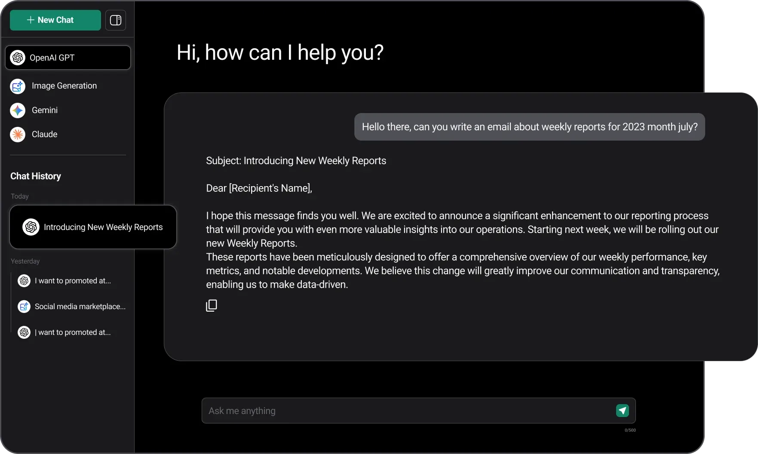Switch to the Gemini model
This screenshot has width=758, height=454.
(45, 110)
